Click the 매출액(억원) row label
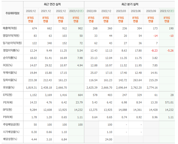 10,28
